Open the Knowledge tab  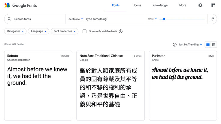pos(160,5)
